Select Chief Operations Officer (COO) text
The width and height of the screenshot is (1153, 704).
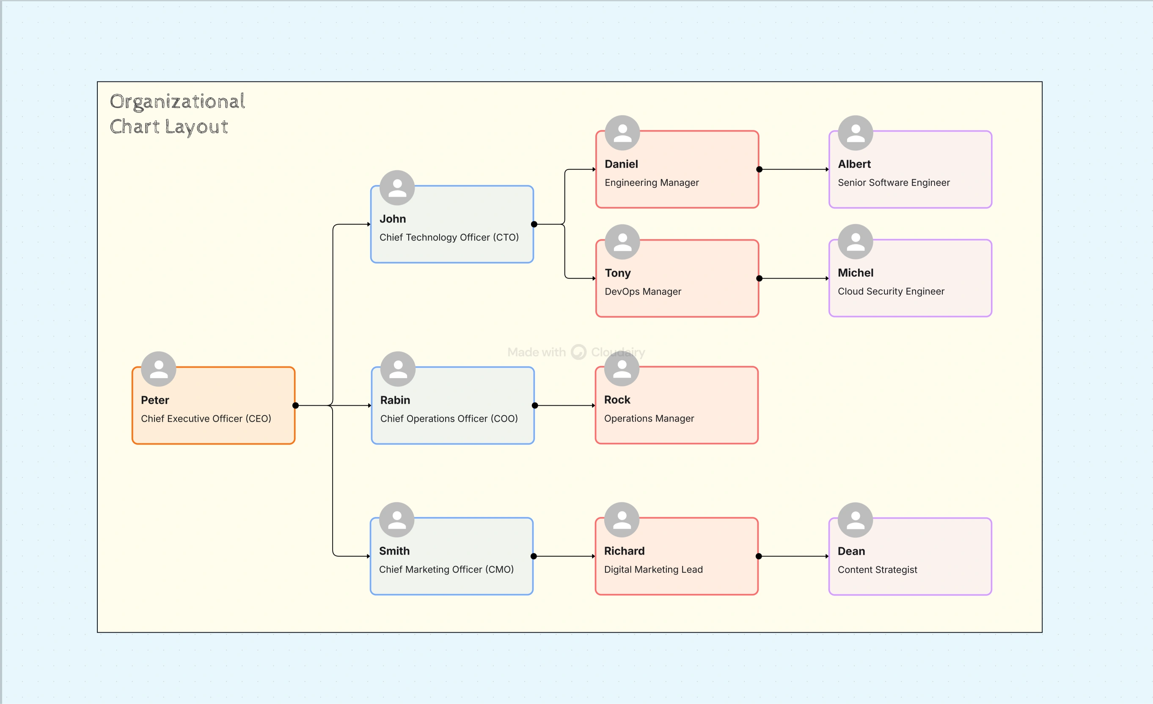click(x=449, y=419)
